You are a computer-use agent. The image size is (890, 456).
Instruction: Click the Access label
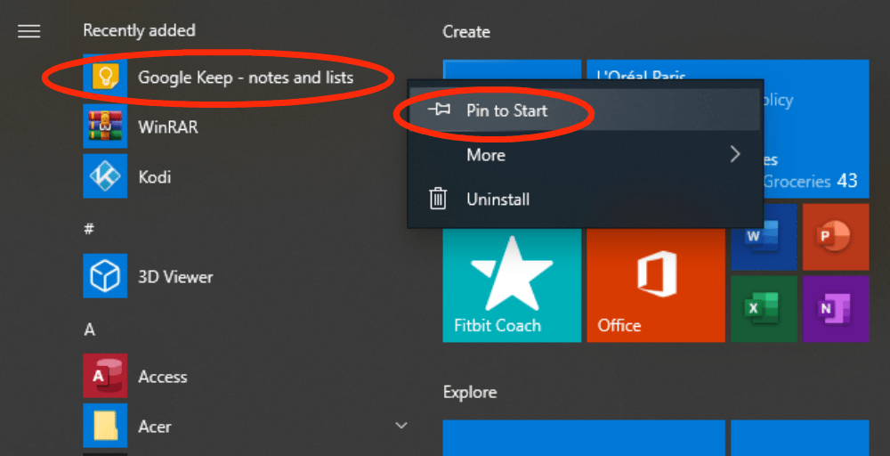tap(163, 377)
